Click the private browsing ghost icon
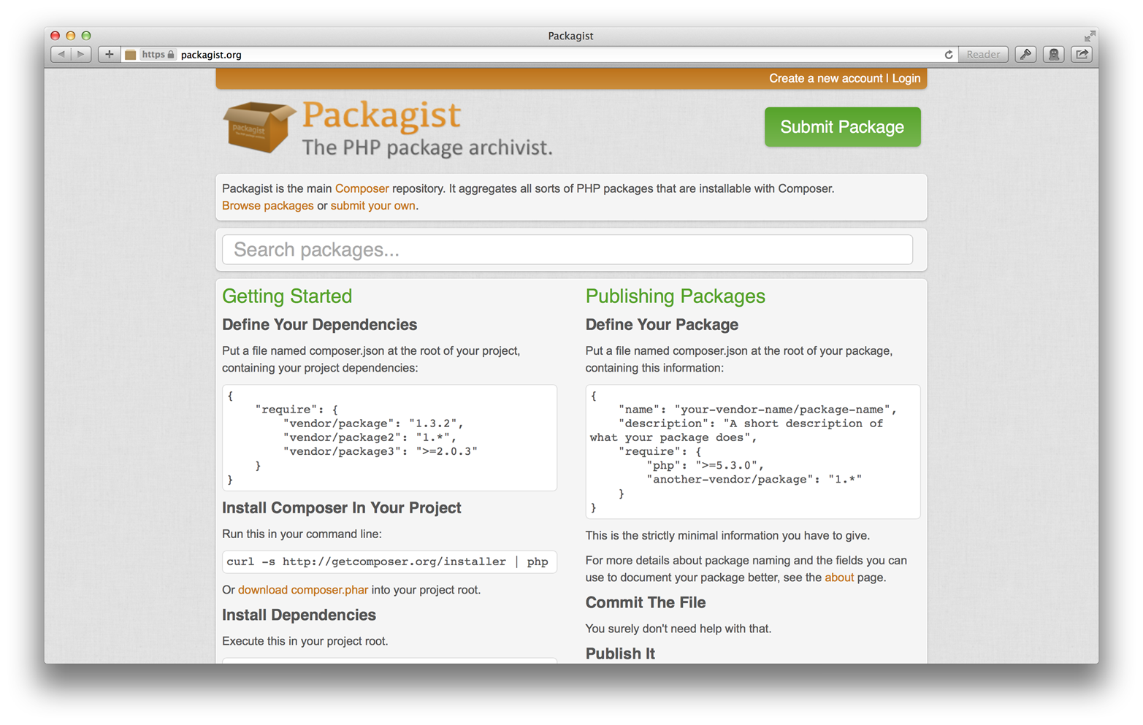The height and width of the screenshot is (725, 1143). tap(1053, 54)
